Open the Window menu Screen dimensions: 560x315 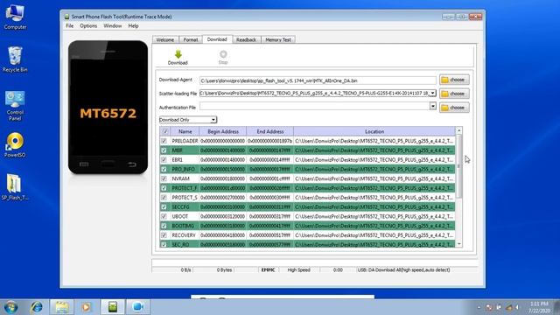point(113,25)
